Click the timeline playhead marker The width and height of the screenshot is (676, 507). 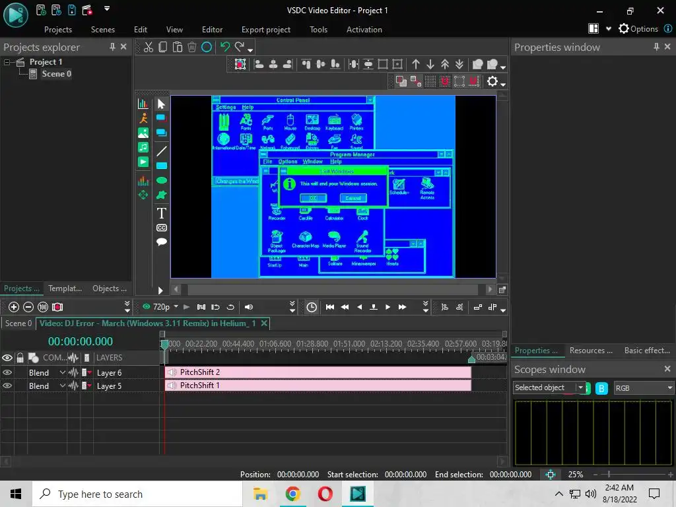coord(164,343)
